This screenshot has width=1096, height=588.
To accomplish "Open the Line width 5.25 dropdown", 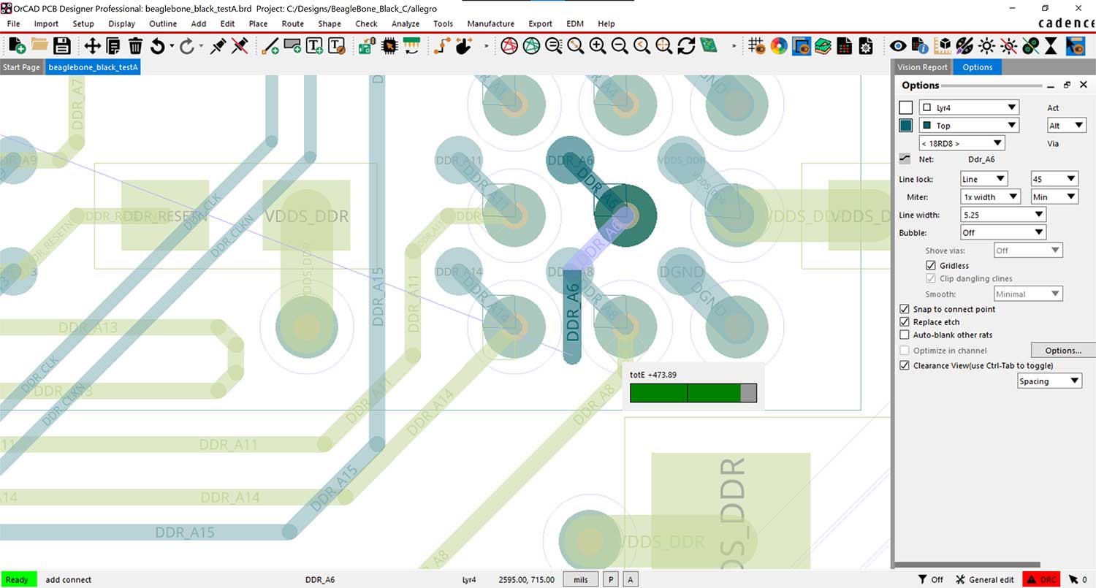I will click(x=1003, y=215).
